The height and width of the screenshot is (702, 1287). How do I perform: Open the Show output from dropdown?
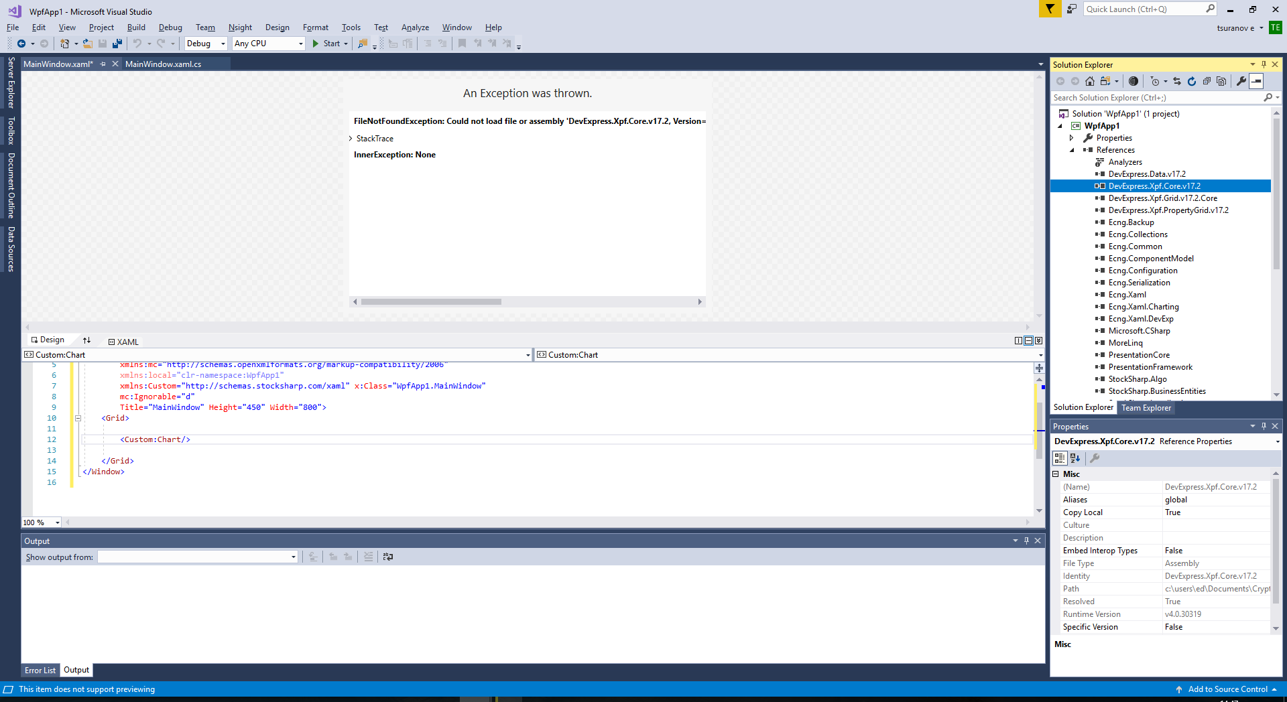point(294,557)
